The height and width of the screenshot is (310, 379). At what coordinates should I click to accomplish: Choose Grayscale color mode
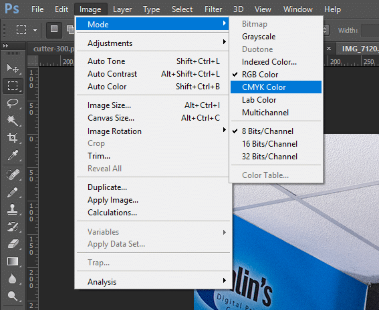[276, 37]
